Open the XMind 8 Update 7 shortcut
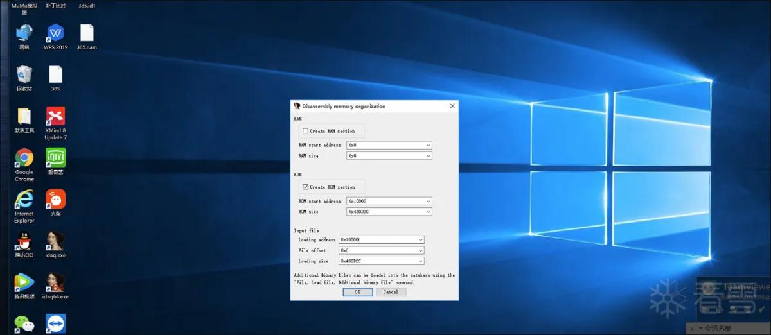This screenshot has width=771, height=335. pyautogui.click(x=55, y=123)
